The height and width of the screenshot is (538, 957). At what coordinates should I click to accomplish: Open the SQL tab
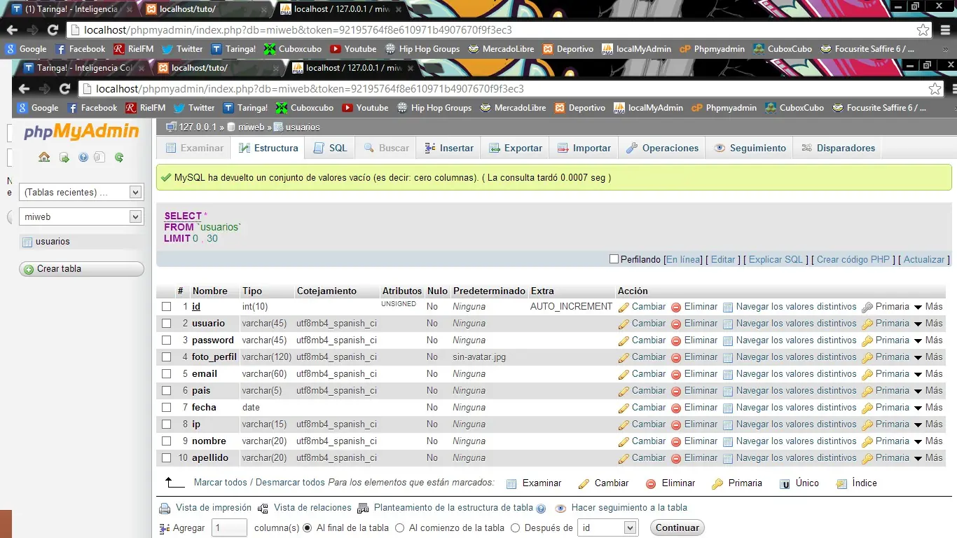coord(329,149)
